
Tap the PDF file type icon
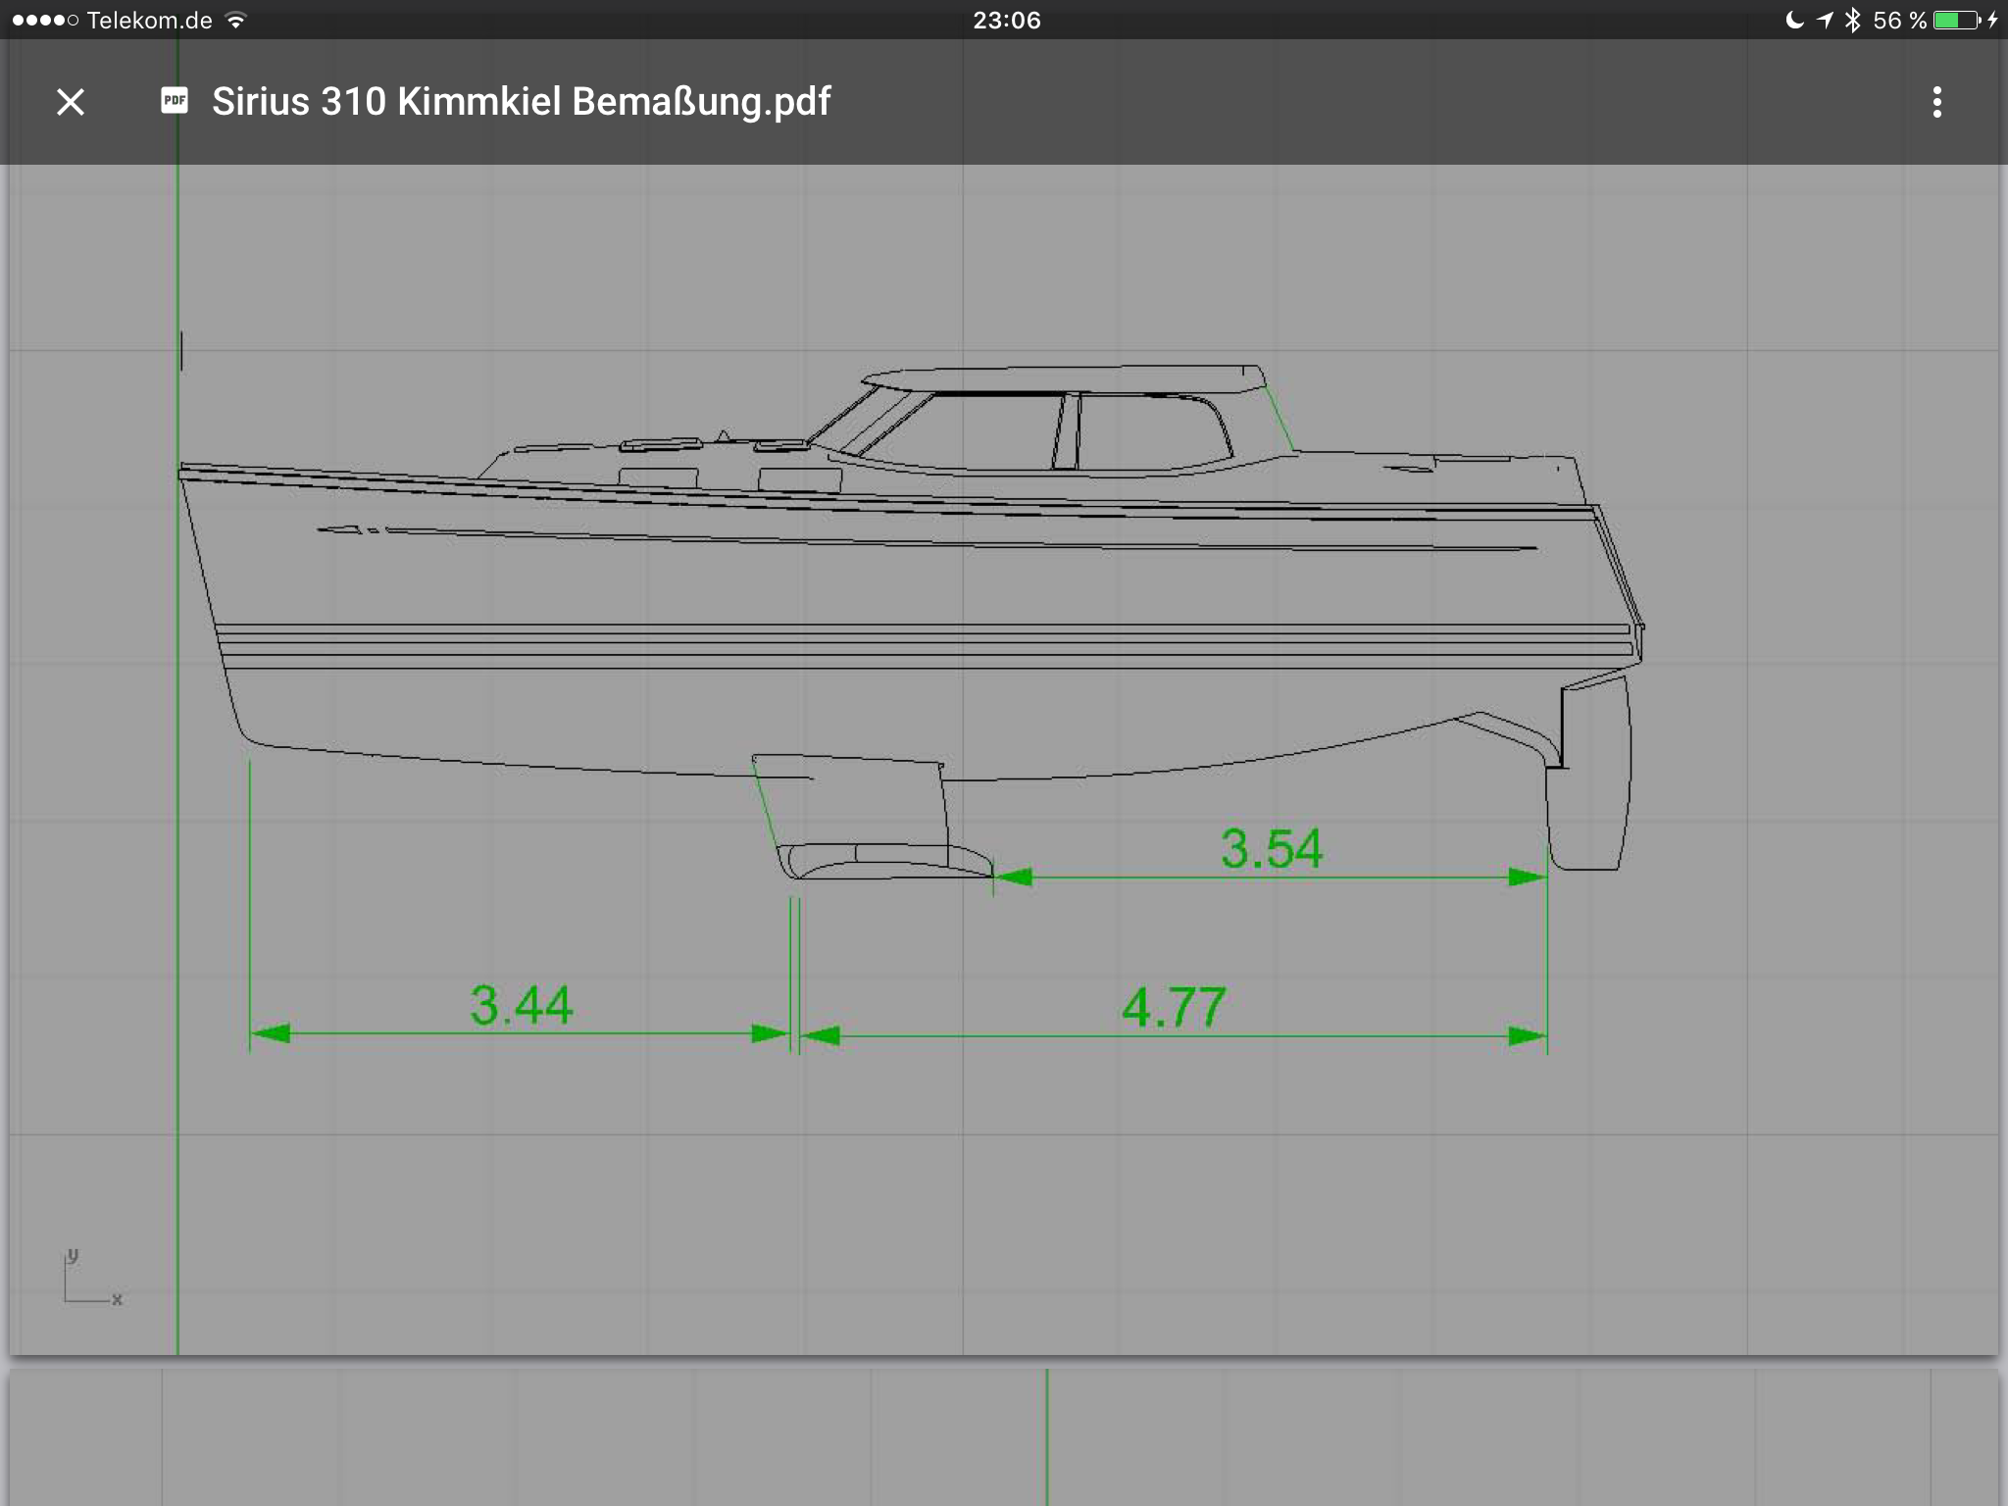175,101
